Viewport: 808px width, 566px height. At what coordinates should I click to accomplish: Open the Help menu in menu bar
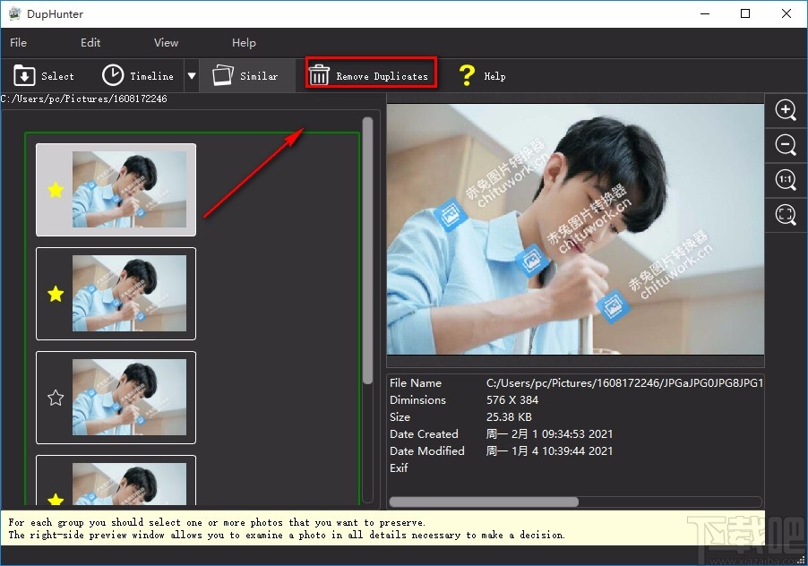[244, 42]
